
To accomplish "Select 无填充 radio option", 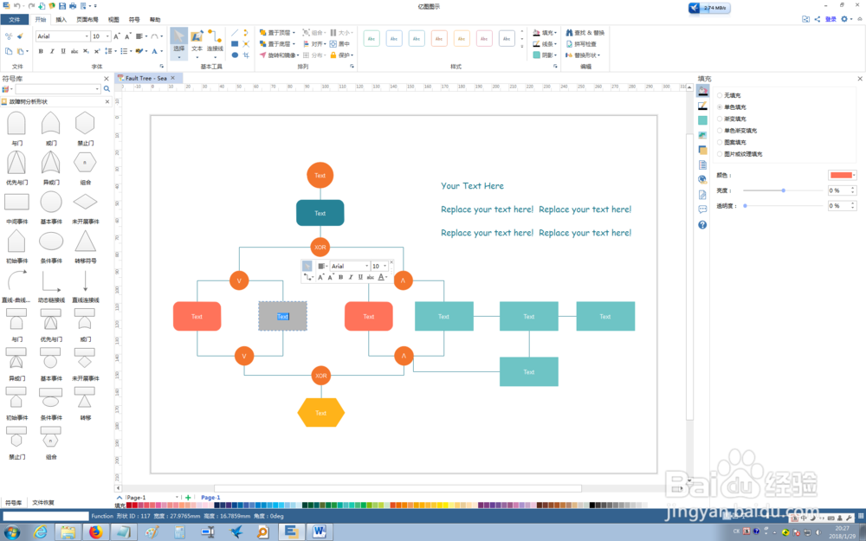I will click(720, 95).
